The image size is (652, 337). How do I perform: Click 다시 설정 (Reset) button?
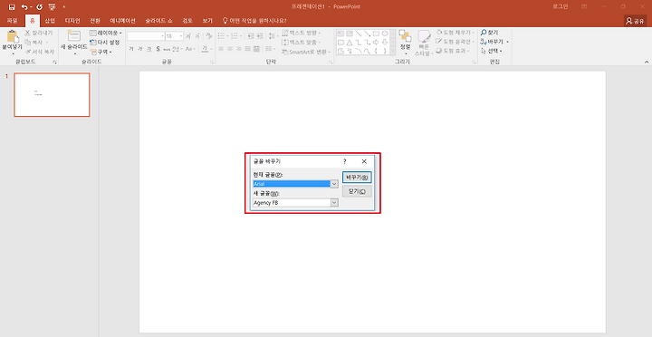[x=104, y=42]
